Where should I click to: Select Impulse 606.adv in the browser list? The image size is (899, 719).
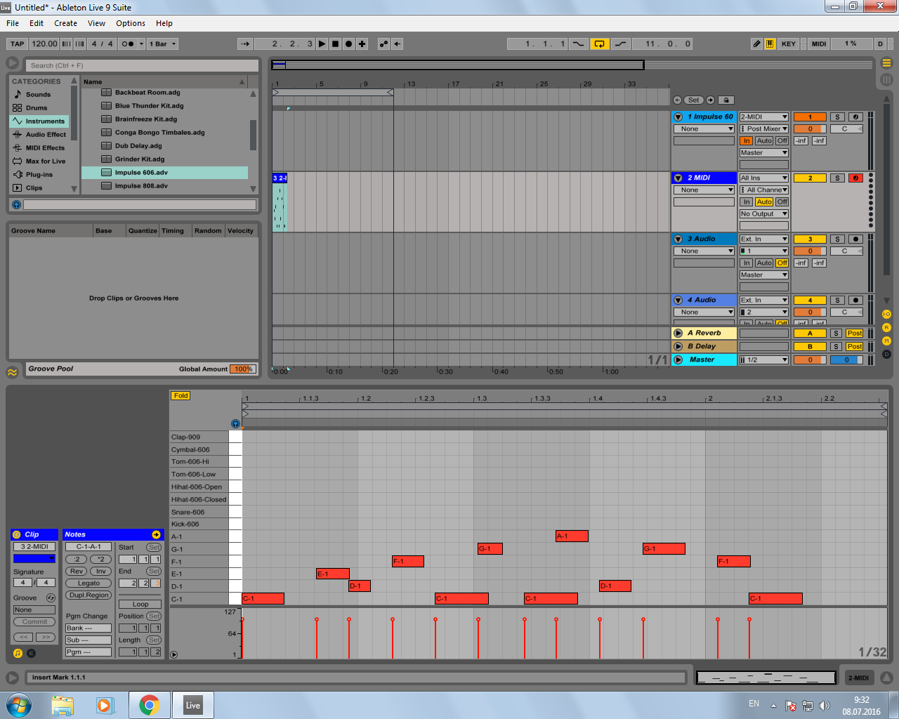click(x=165, y=173)
